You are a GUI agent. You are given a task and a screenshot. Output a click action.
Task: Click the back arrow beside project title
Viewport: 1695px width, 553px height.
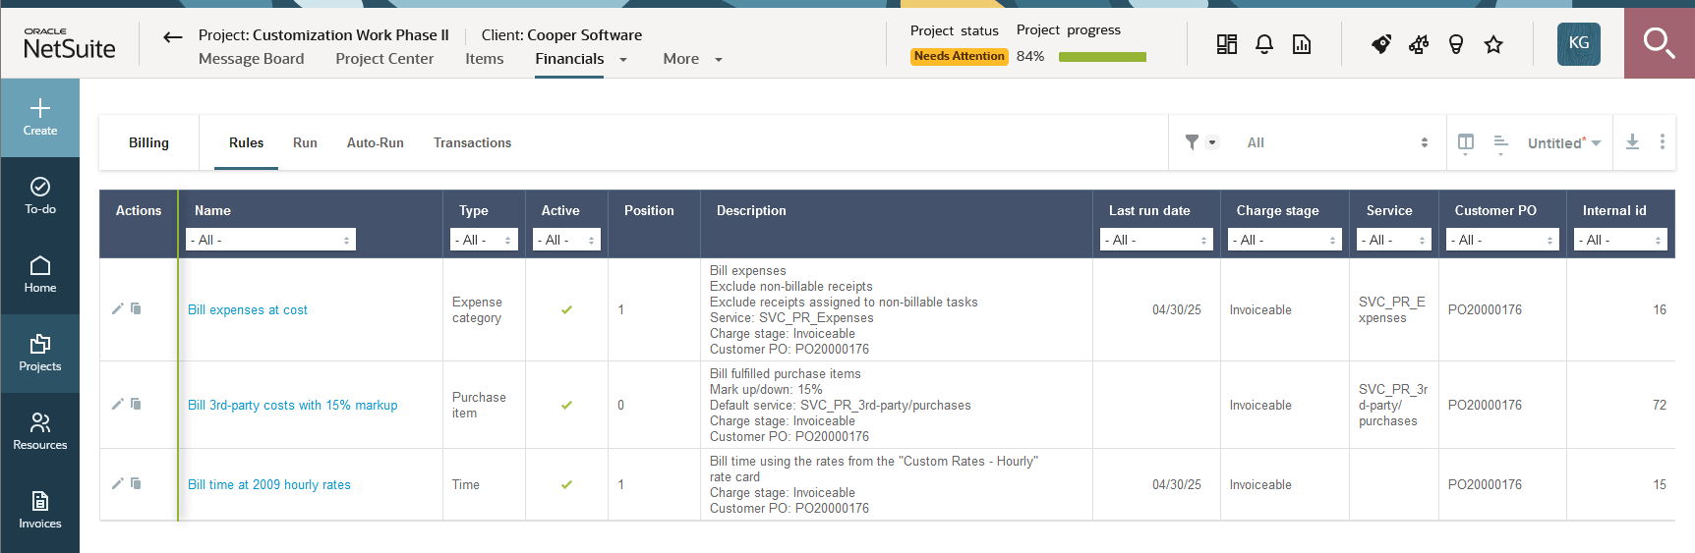173,37
